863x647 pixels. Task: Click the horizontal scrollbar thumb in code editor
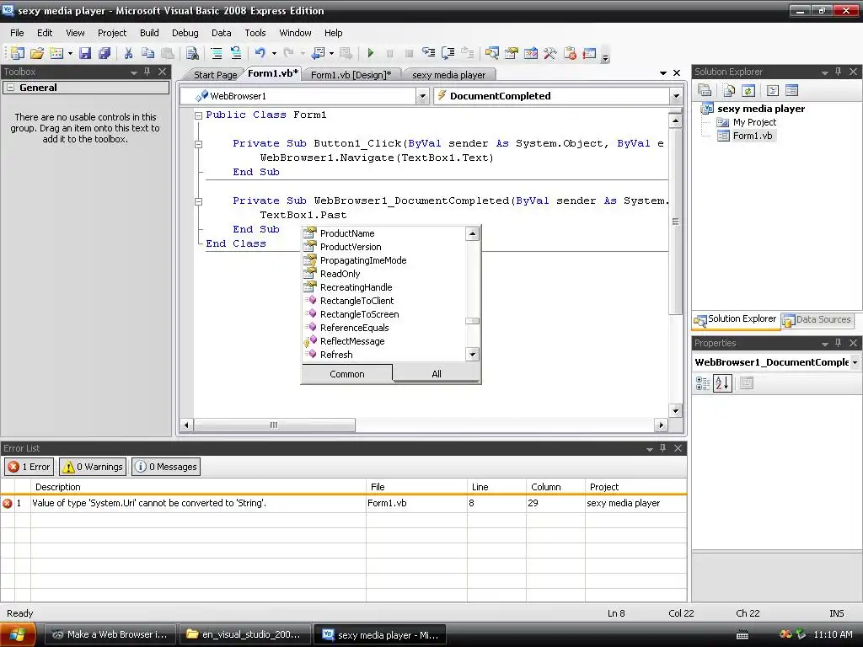(274, 425)
